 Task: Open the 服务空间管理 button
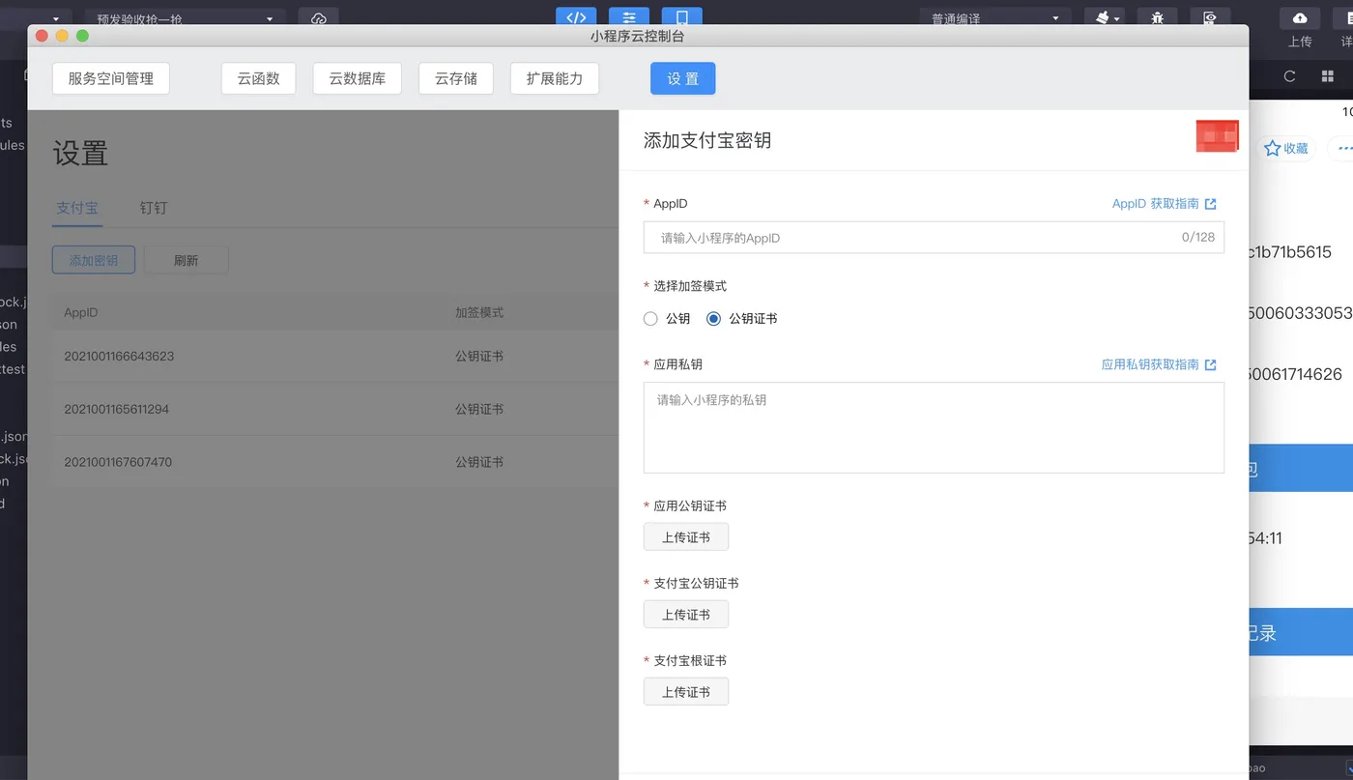pyautogui.click(x=111, y=78)
